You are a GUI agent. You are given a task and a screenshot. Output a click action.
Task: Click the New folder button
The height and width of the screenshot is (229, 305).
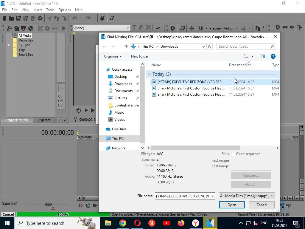coord(140,56)
